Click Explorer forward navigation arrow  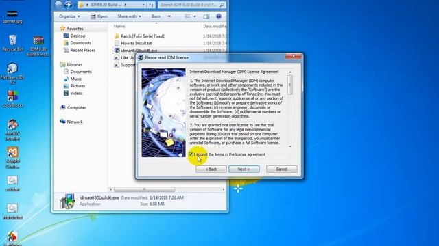68,5
